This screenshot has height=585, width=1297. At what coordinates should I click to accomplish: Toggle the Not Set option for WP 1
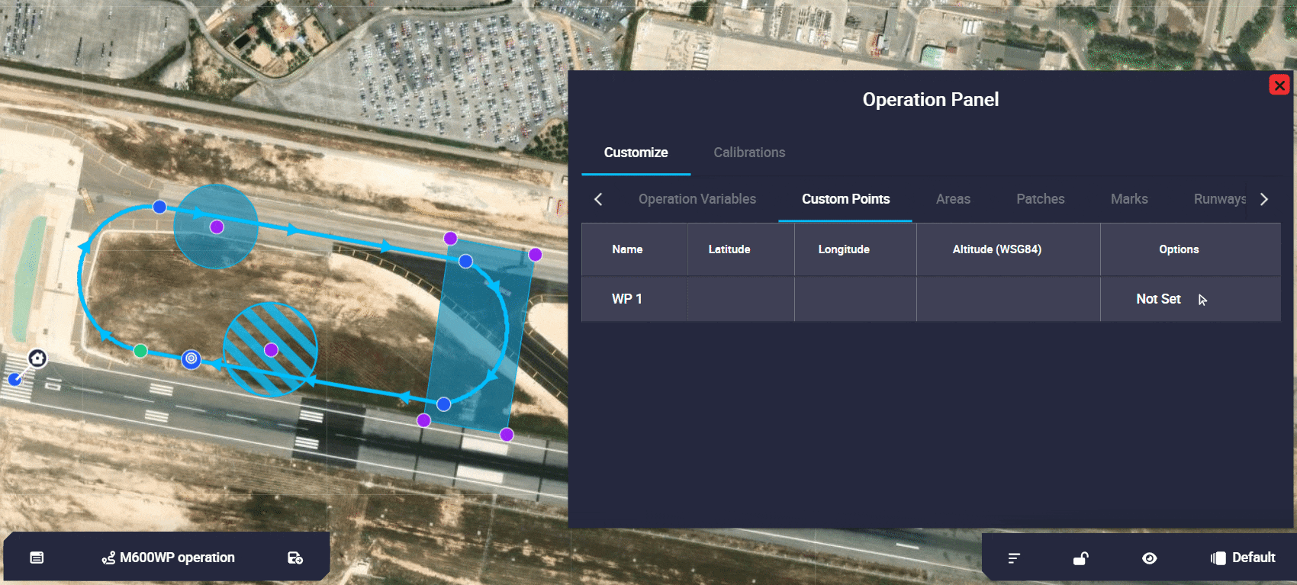[x=1158, y=299]
